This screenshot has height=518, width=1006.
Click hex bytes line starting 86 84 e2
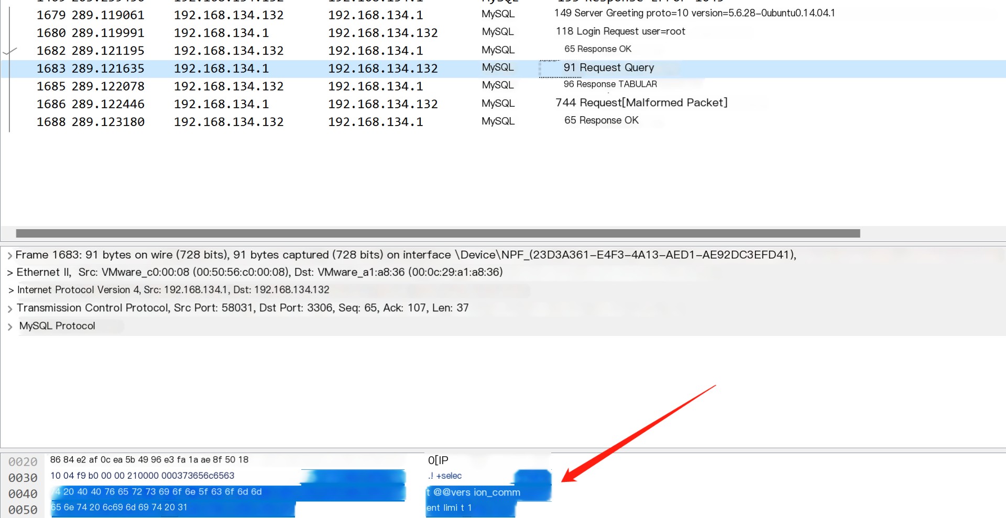(149, 460)
